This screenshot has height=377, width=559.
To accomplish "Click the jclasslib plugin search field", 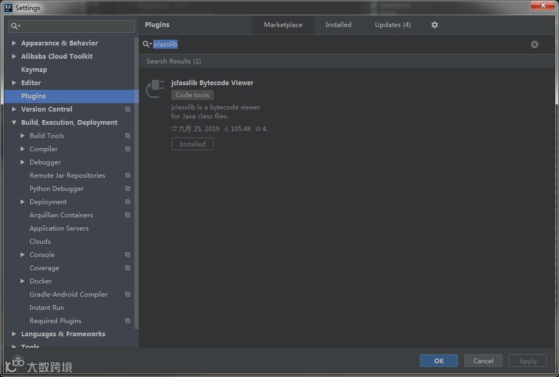I will [341, 44].
